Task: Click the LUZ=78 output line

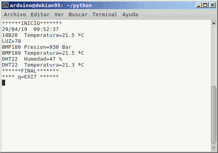Action: [11, 41]
